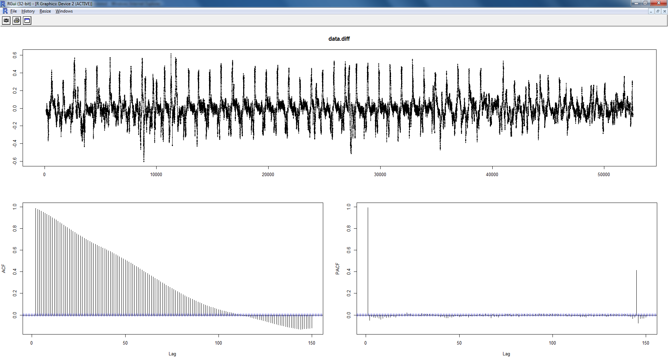Viewport: 668px width, 362px height.
Task: Click the Lag label under PACF plot
Action: 506,354
